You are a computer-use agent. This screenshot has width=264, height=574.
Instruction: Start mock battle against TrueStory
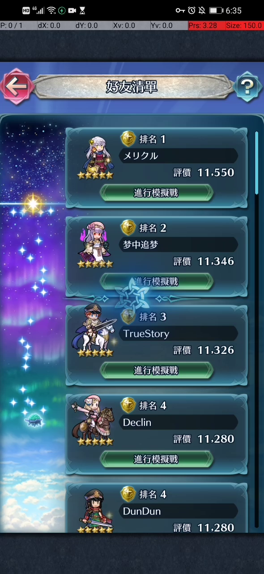(x=156, y=370)
